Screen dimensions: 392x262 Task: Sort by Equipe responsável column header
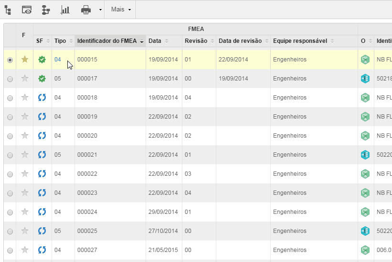(300, 41)
